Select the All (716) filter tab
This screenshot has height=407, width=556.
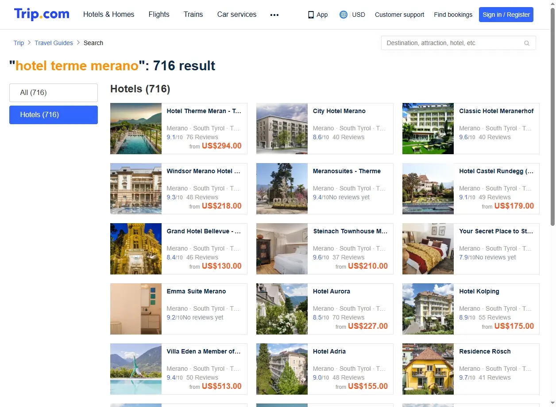pos(54,93)
